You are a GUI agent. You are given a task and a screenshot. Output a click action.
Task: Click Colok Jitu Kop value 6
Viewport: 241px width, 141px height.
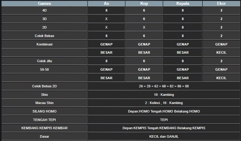(x=144, y=61)
